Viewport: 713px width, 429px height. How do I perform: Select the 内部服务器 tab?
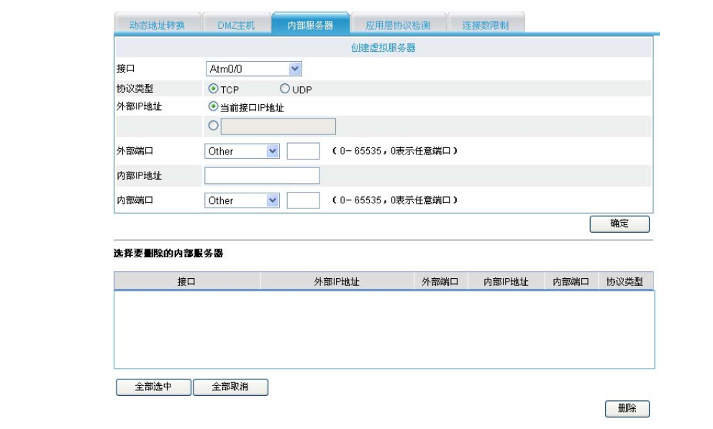311,24
